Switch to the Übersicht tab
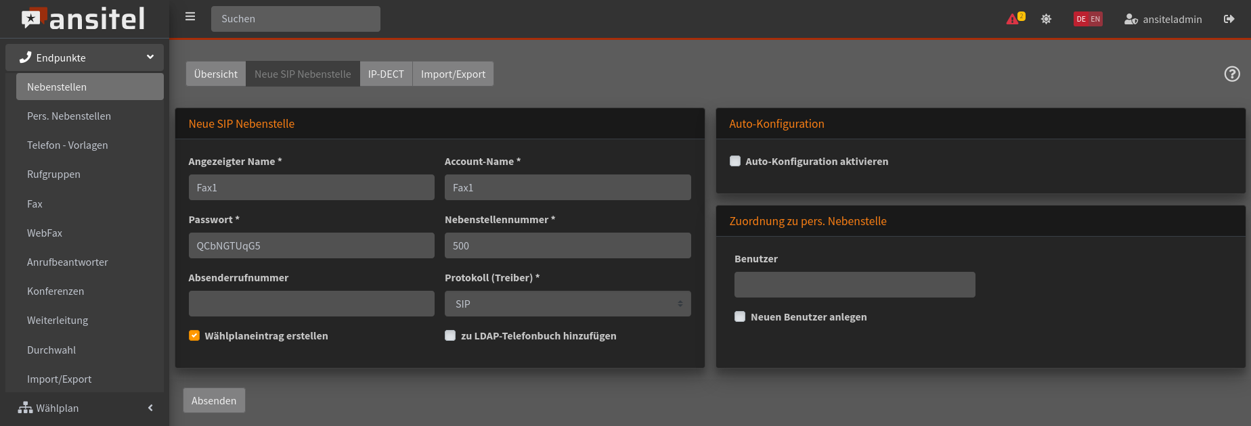 216,74
